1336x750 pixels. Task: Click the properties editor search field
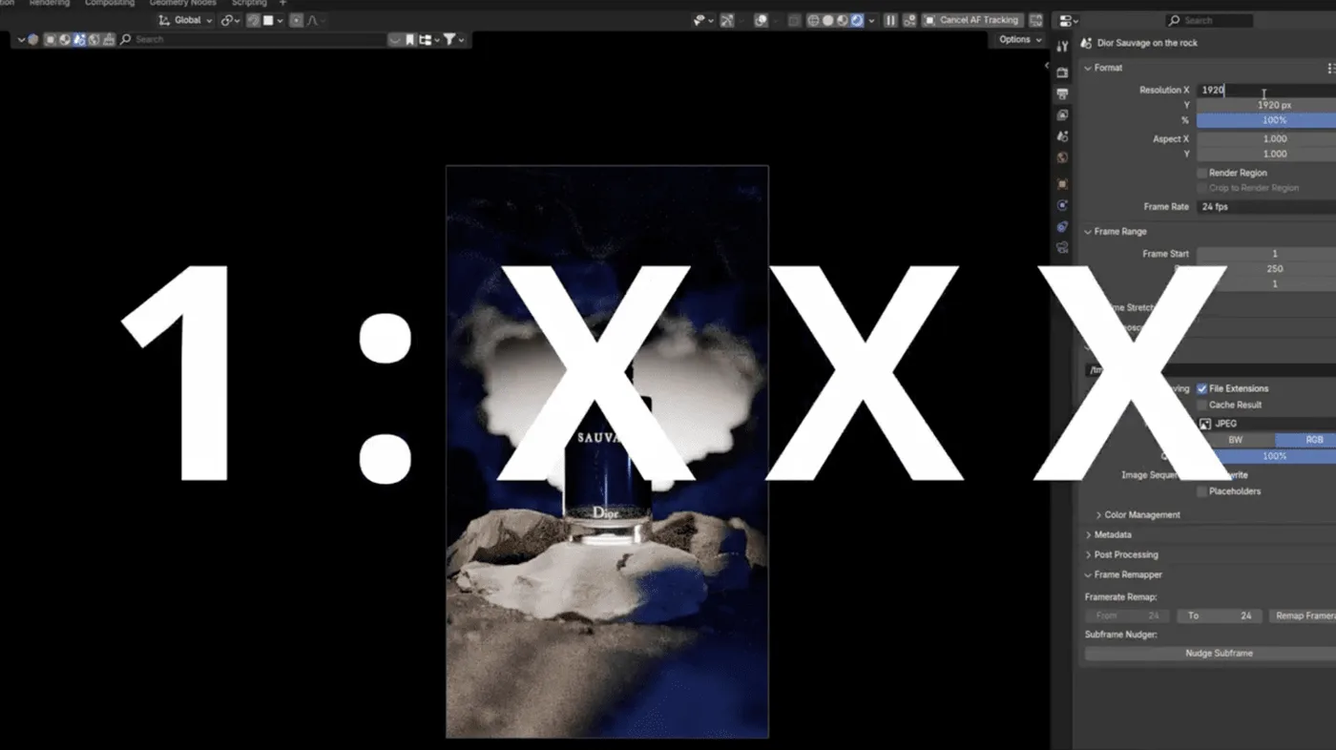coord(1209,20)
